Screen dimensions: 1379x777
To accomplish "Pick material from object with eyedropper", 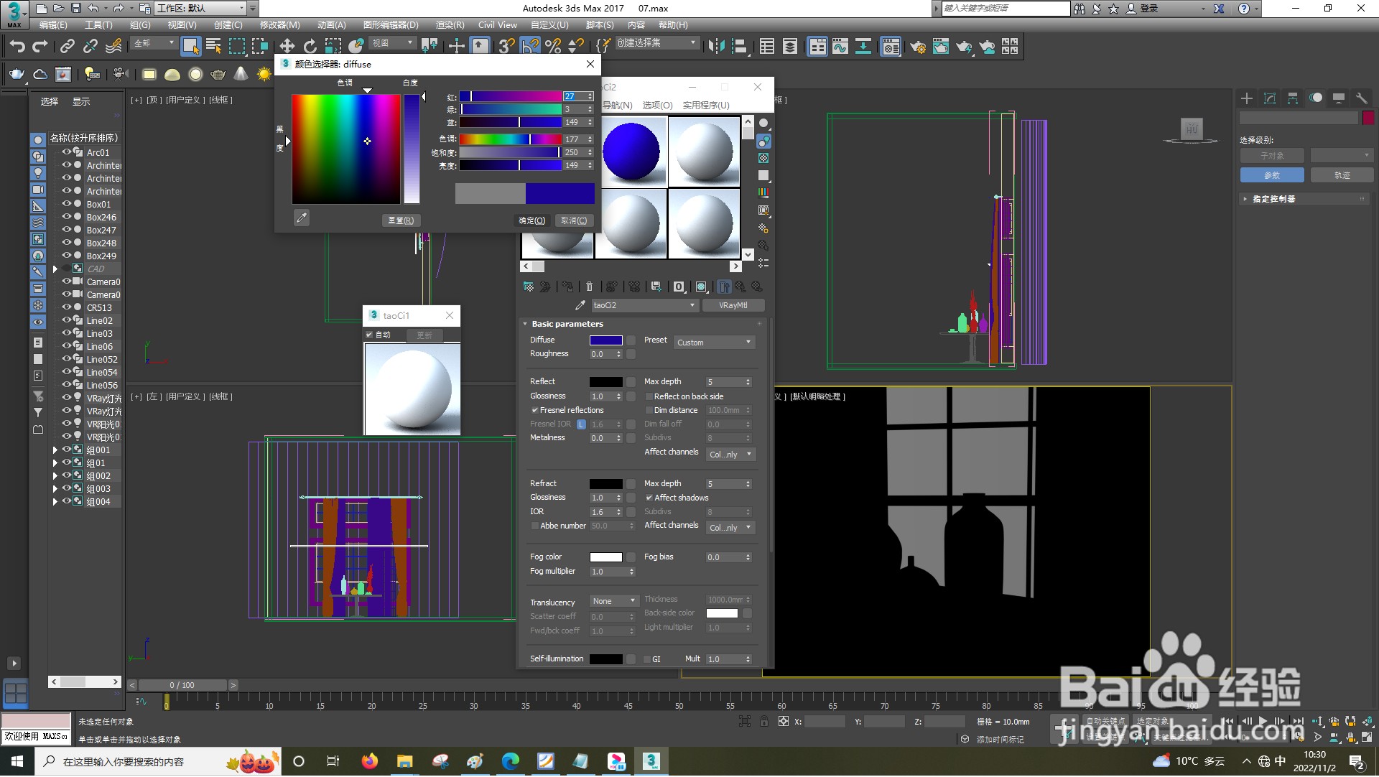I will point(580,305).
